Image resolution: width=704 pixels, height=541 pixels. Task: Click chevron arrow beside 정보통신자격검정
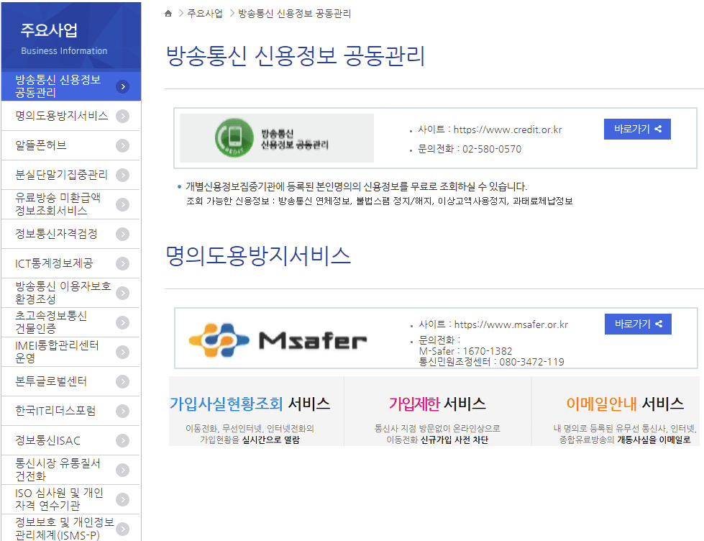122,234
